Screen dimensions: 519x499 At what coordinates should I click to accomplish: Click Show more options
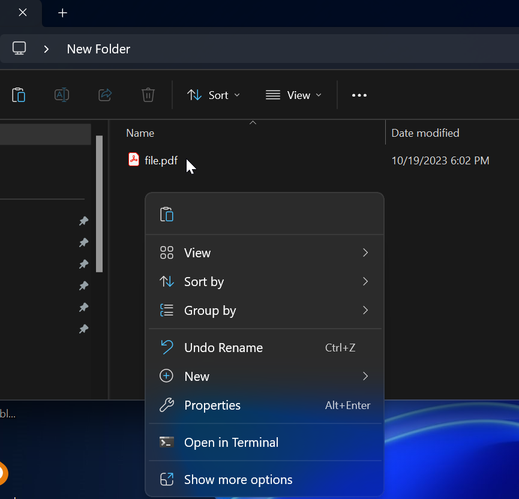click(x=265, y=479)
